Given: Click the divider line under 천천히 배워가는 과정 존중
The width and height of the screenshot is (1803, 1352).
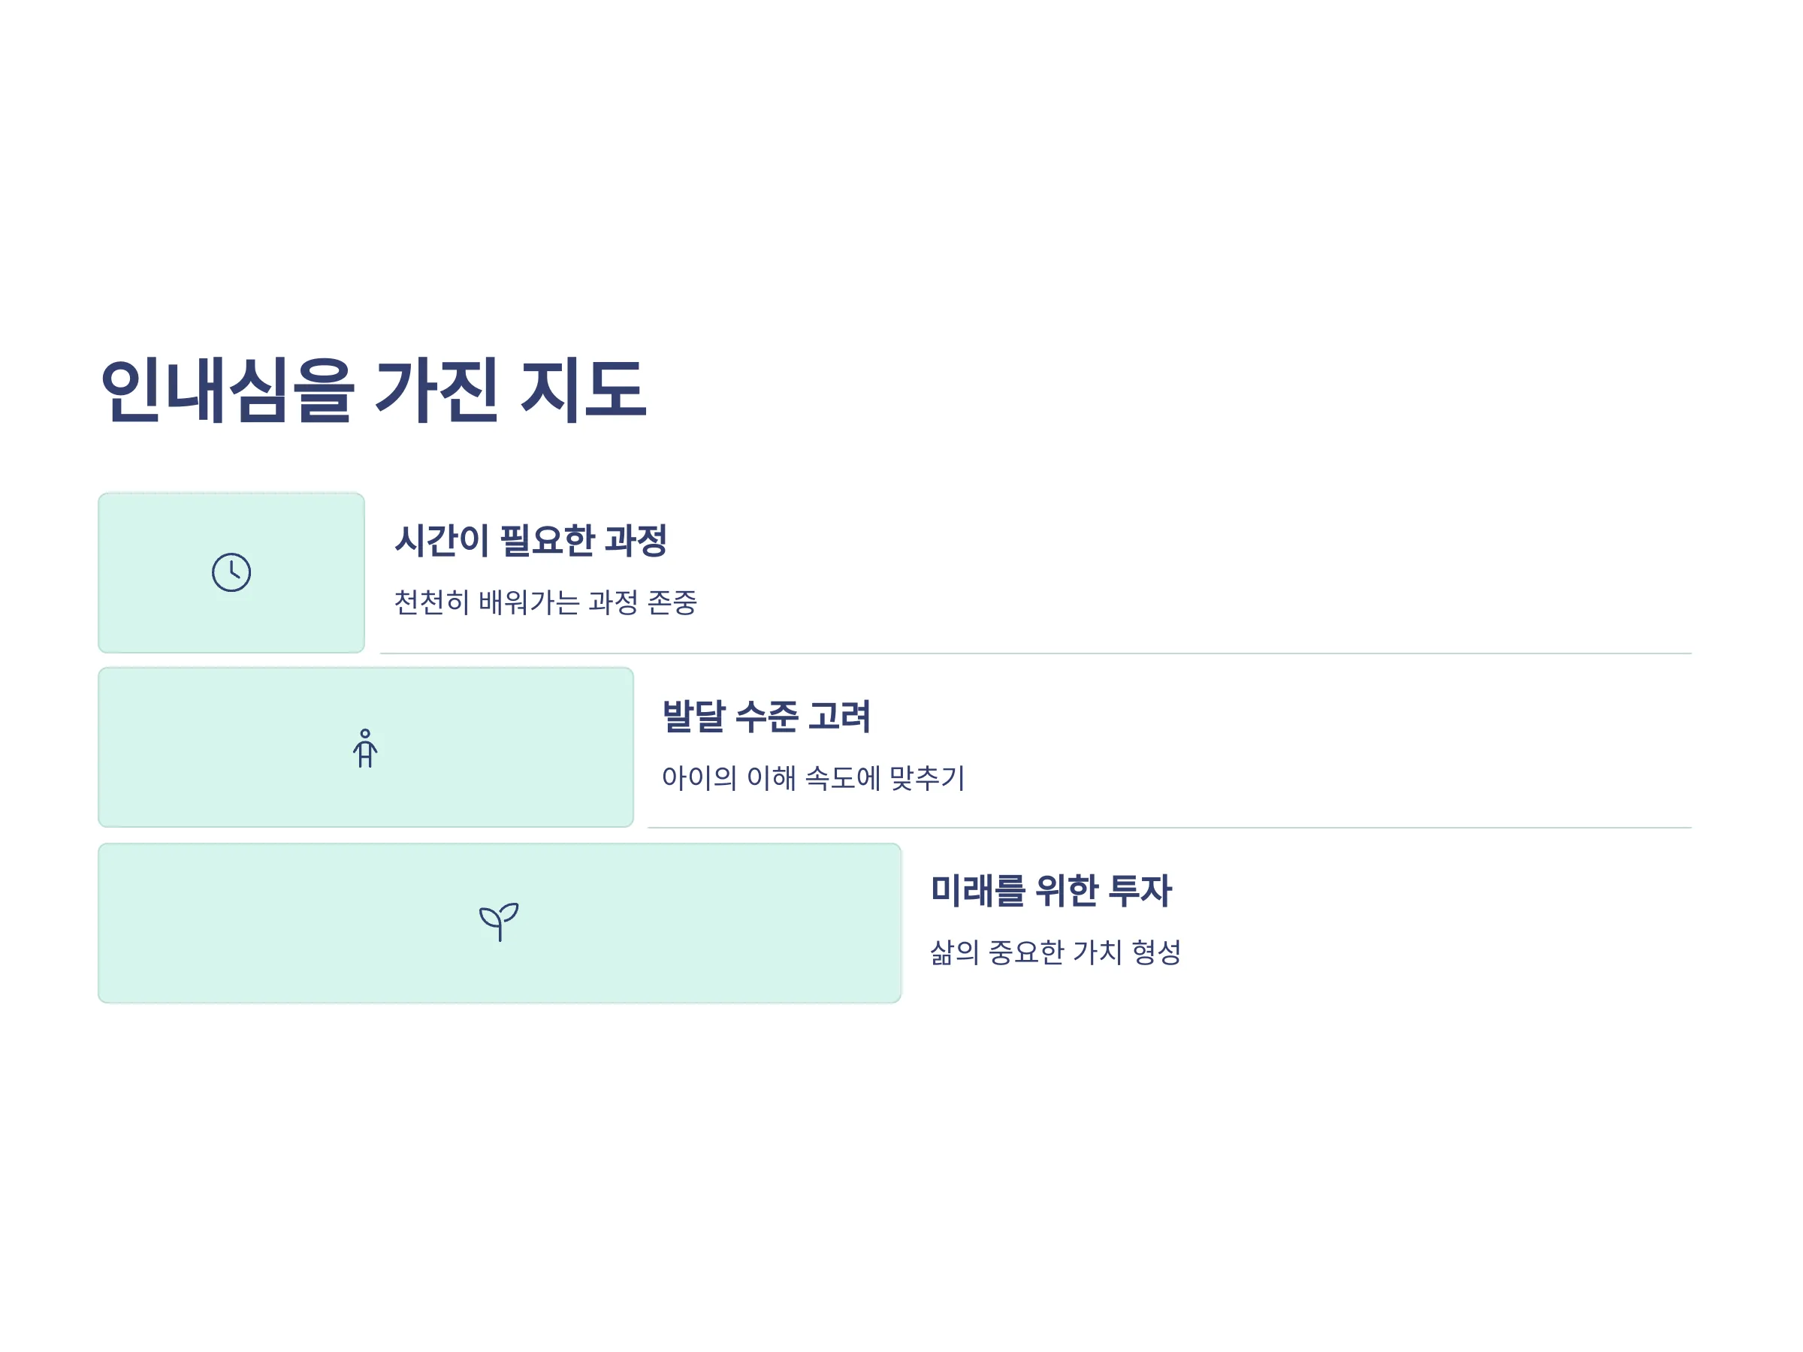Looking at the screenshot, I should [x=1035, y=653].
